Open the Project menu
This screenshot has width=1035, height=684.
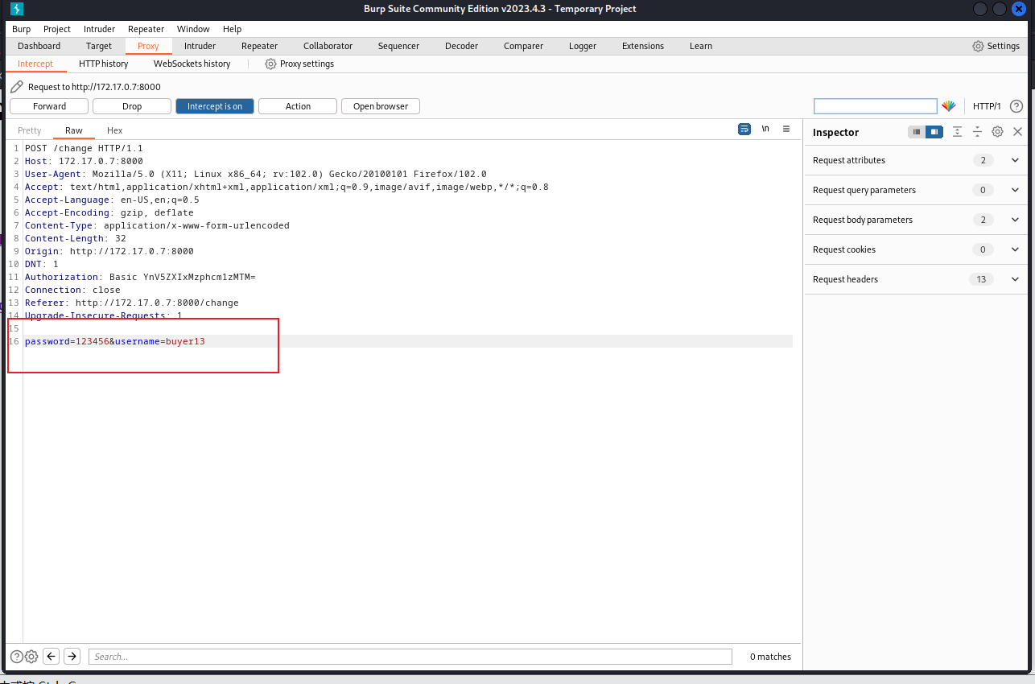[57, 29]
